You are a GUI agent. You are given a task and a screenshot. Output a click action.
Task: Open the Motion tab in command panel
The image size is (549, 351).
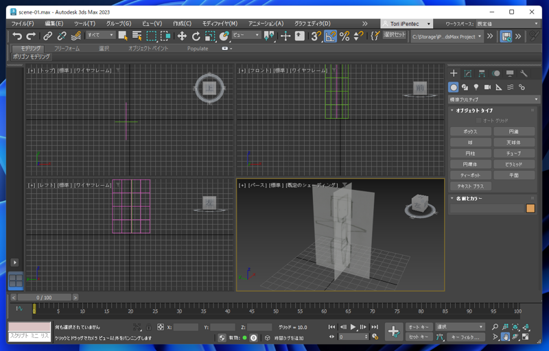(x=495, y=73)
